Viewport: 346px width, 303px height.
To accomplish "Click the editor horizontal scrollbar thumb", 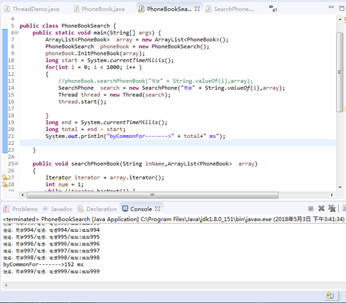I will click(152, 195).
